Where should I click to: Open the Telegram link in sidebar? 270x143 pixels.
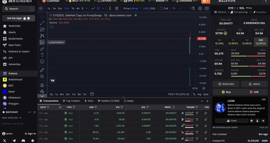14,141
